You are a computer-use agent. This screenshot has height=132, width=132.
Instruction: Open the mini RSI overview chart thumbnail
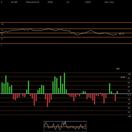pyautogui.click(x=65, y=126)
